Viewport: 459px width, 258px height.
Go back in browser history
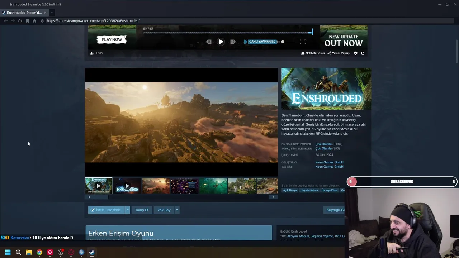pyautogui.click(x=6, y=21)
